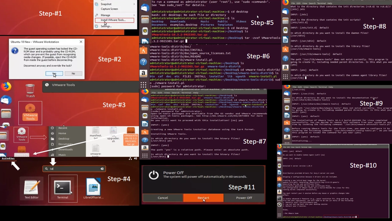Open the Trash desktop icon
Viewport: 392px width, 221px height.
pyautogui.click(x=30, y=91)
